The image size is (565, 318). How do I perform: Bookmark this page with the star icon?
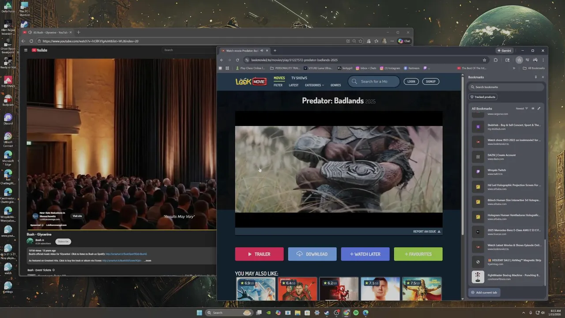pyautogui.click(x=484, y=60)
